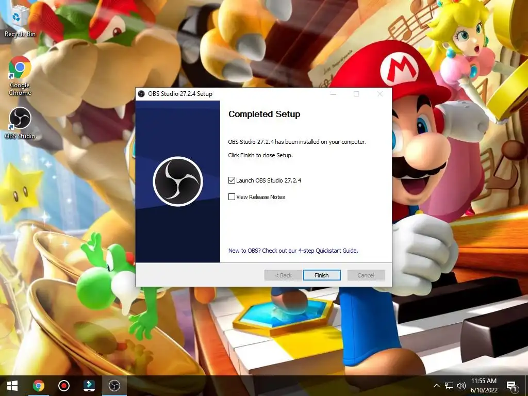Open the red record app in taskbar
528x396 pixels.
point(63,386)
